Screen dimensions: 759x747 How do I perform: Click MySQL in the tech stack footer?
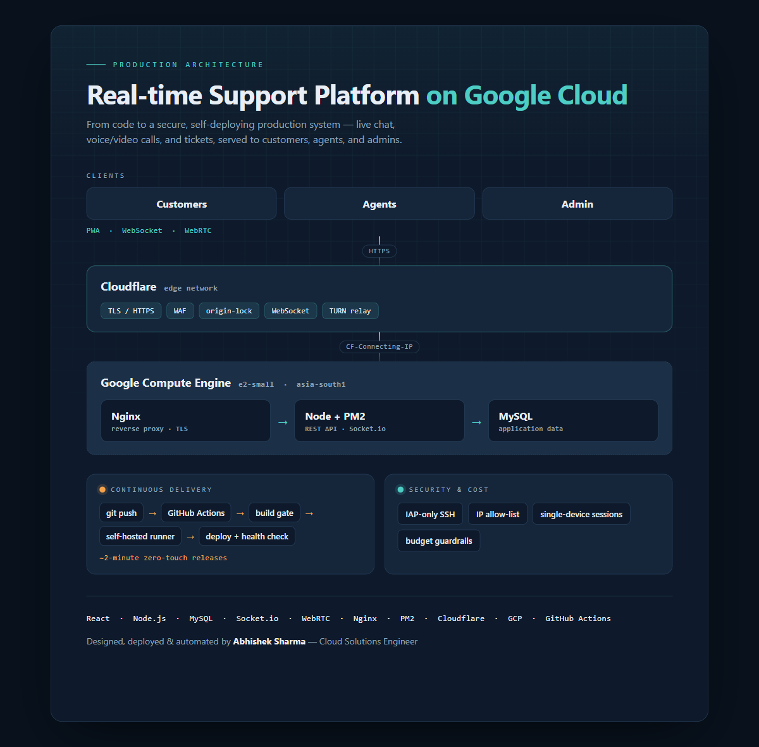(x=201, y=618)
